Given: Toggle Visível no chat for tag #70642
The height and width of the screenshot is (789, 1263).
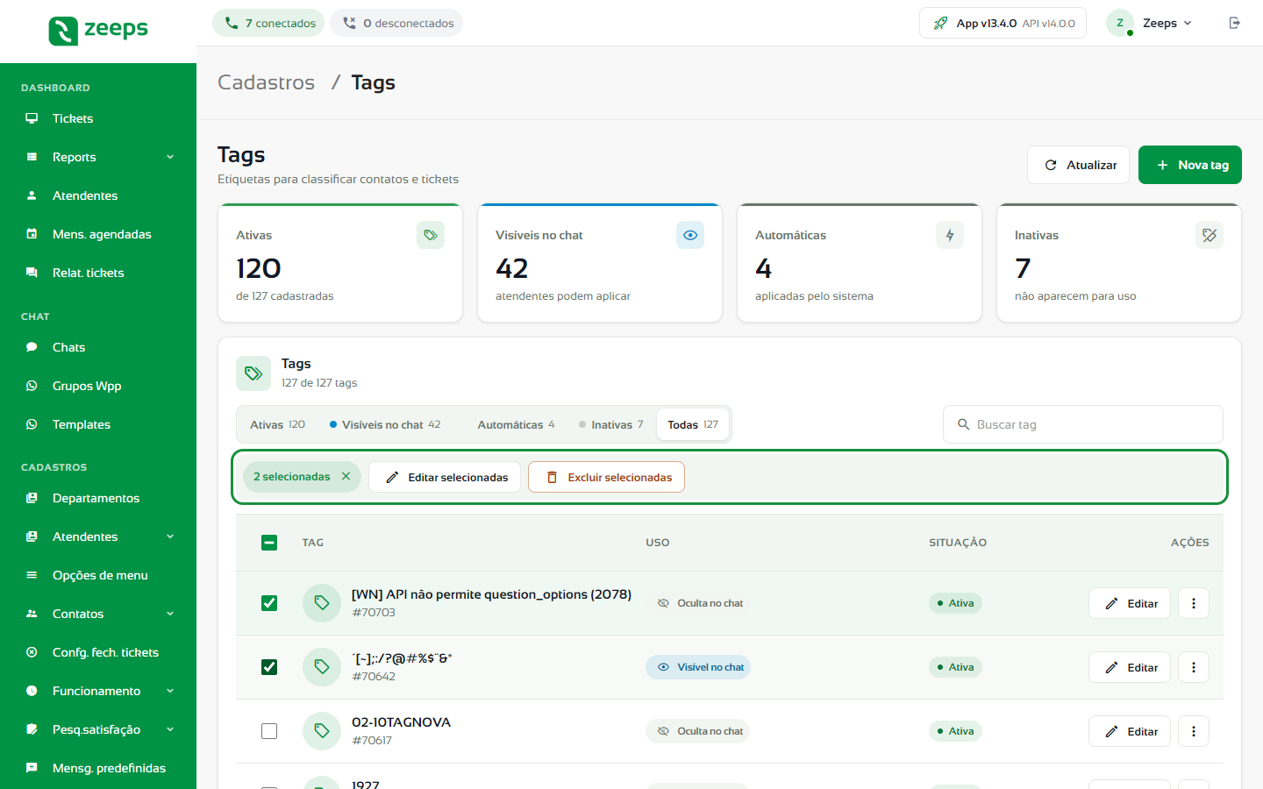Looking at the screenshot, I should coord(698,667).
